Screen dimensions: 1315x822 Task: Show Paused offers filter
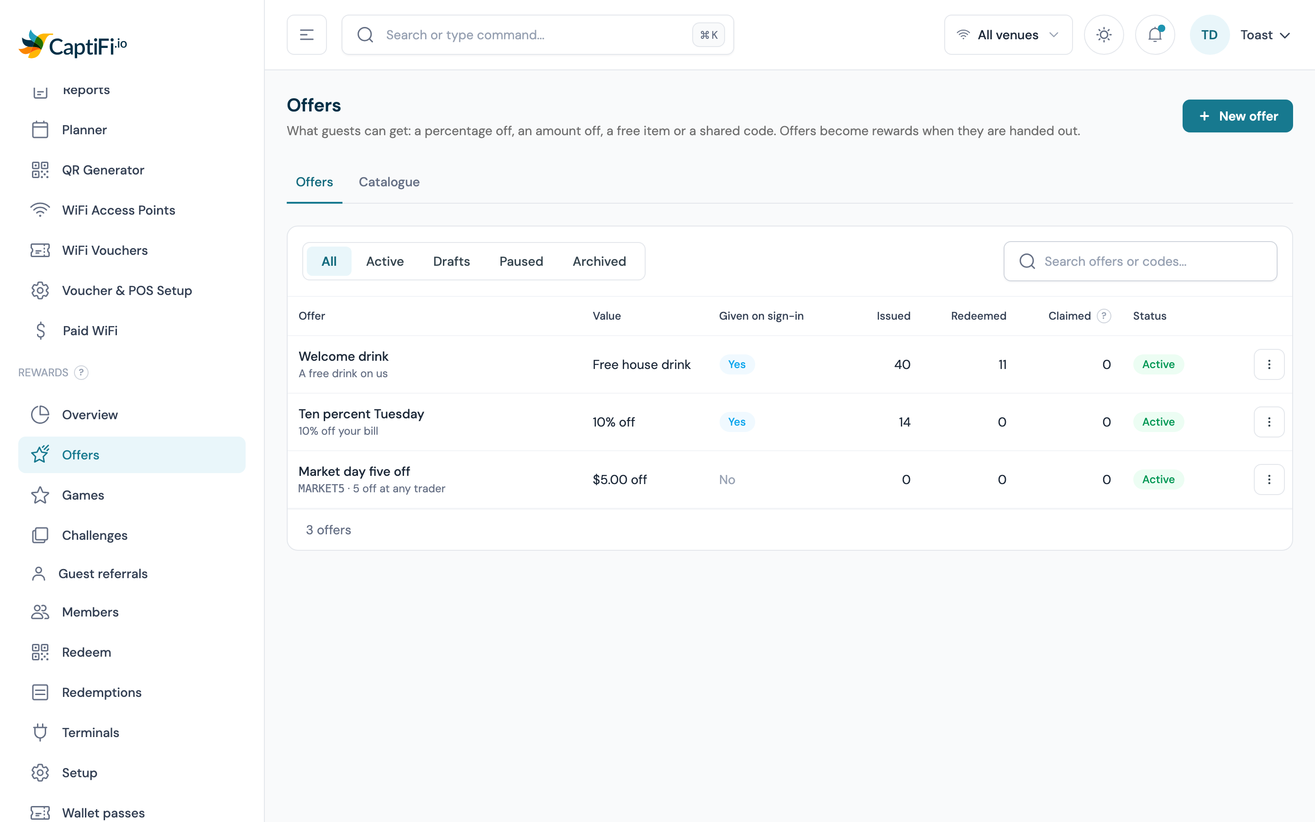coord(521,261)
